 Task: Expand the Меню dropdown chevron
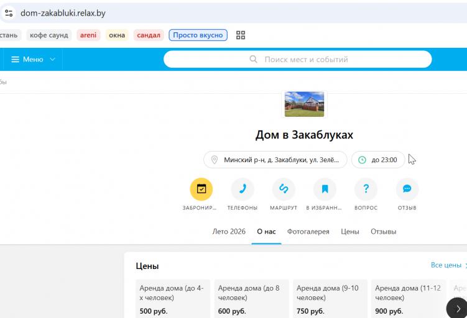tap(52, 59)
